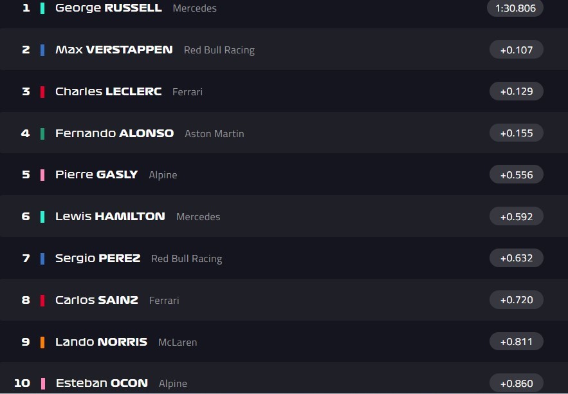Click the red Ferrari stripe beside Leclerc
This screenshot has height=394, width=568.
click(x=42, y=91)
